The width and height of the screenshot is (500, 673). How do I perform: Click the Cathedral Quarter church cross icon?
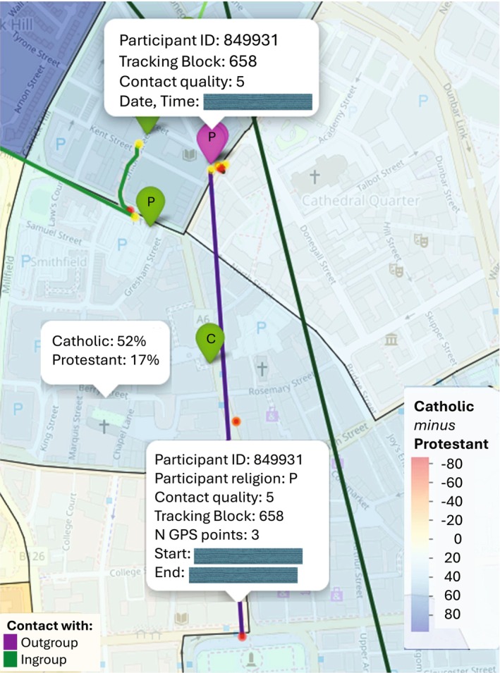[315, 176]
